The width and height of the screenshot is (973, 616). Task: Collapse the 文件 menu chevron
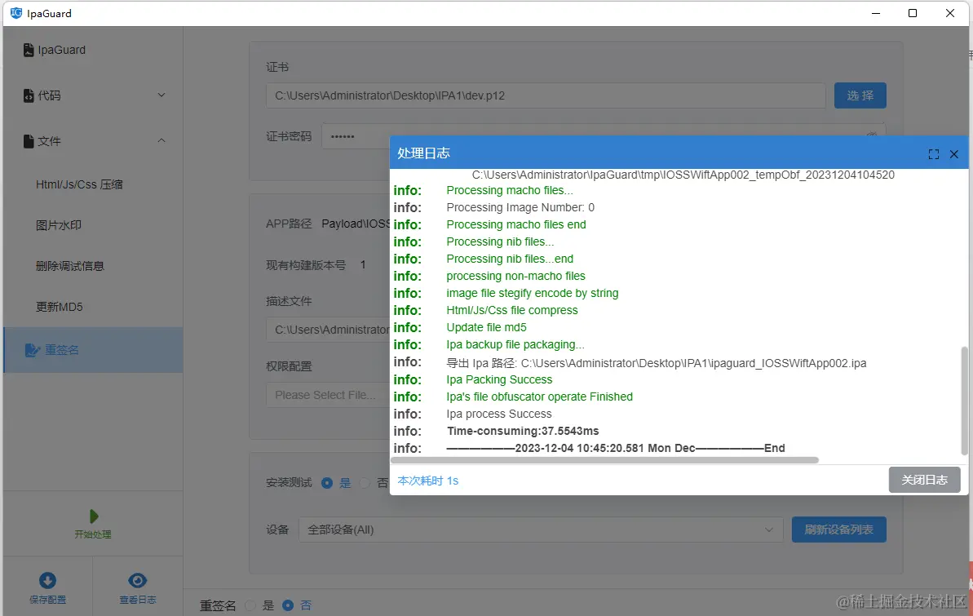[161, 141]
